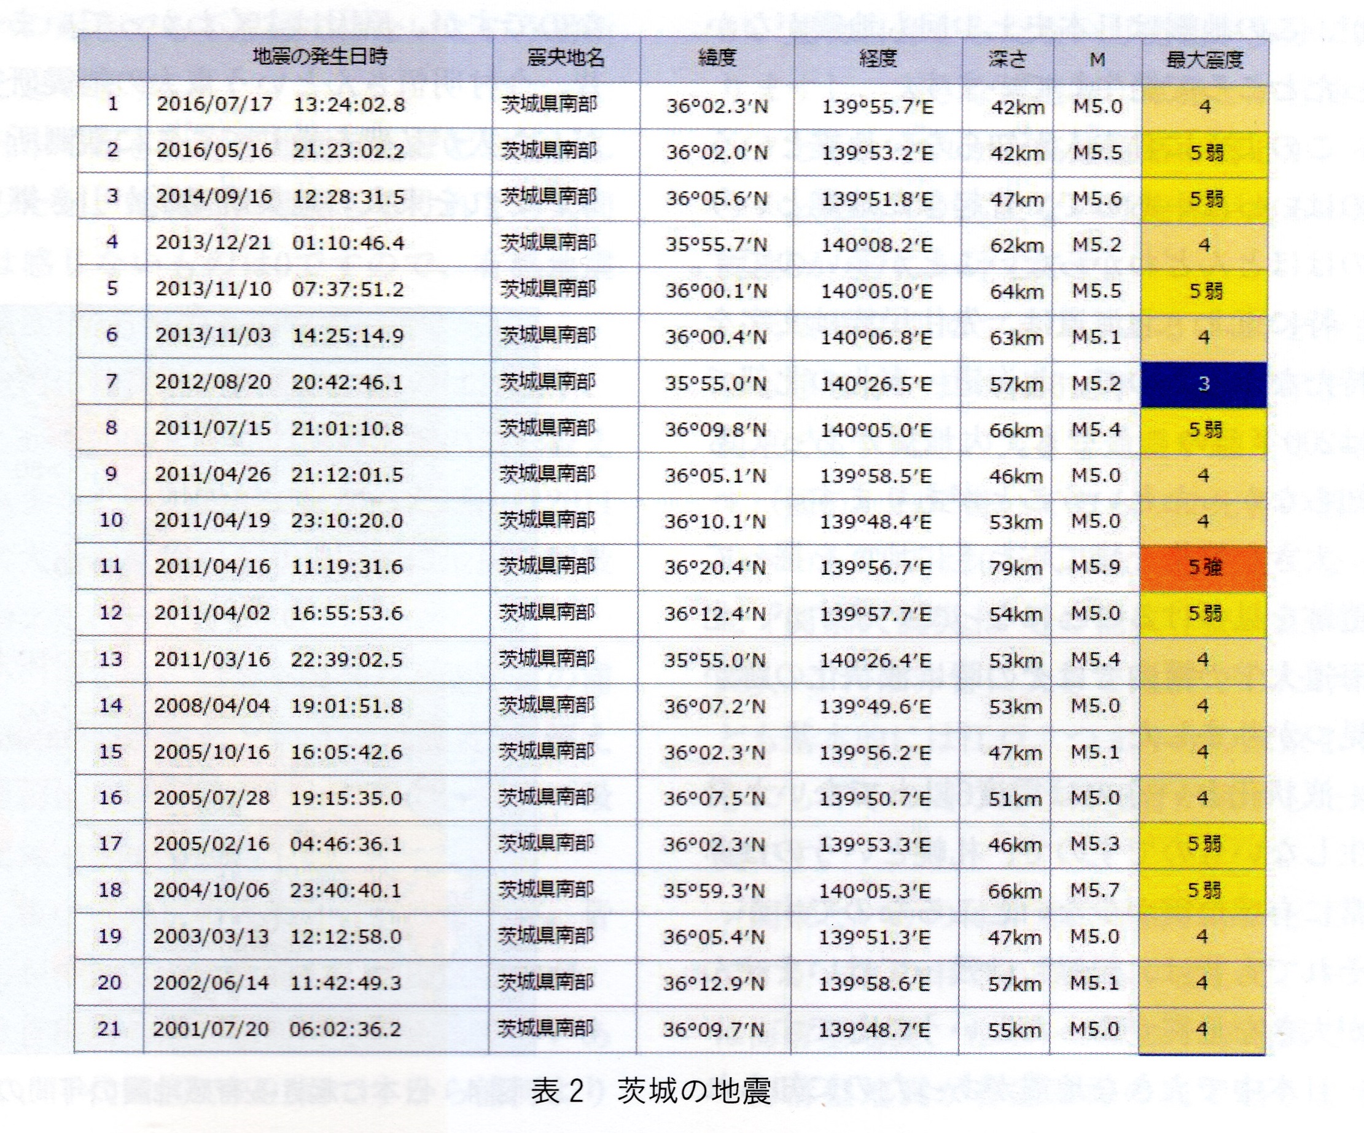Image resolution: width=1364 pixels, height=1133 pixels.
Task: Select the dark blue intensity 3 cell
Action: click(1204, 384)
